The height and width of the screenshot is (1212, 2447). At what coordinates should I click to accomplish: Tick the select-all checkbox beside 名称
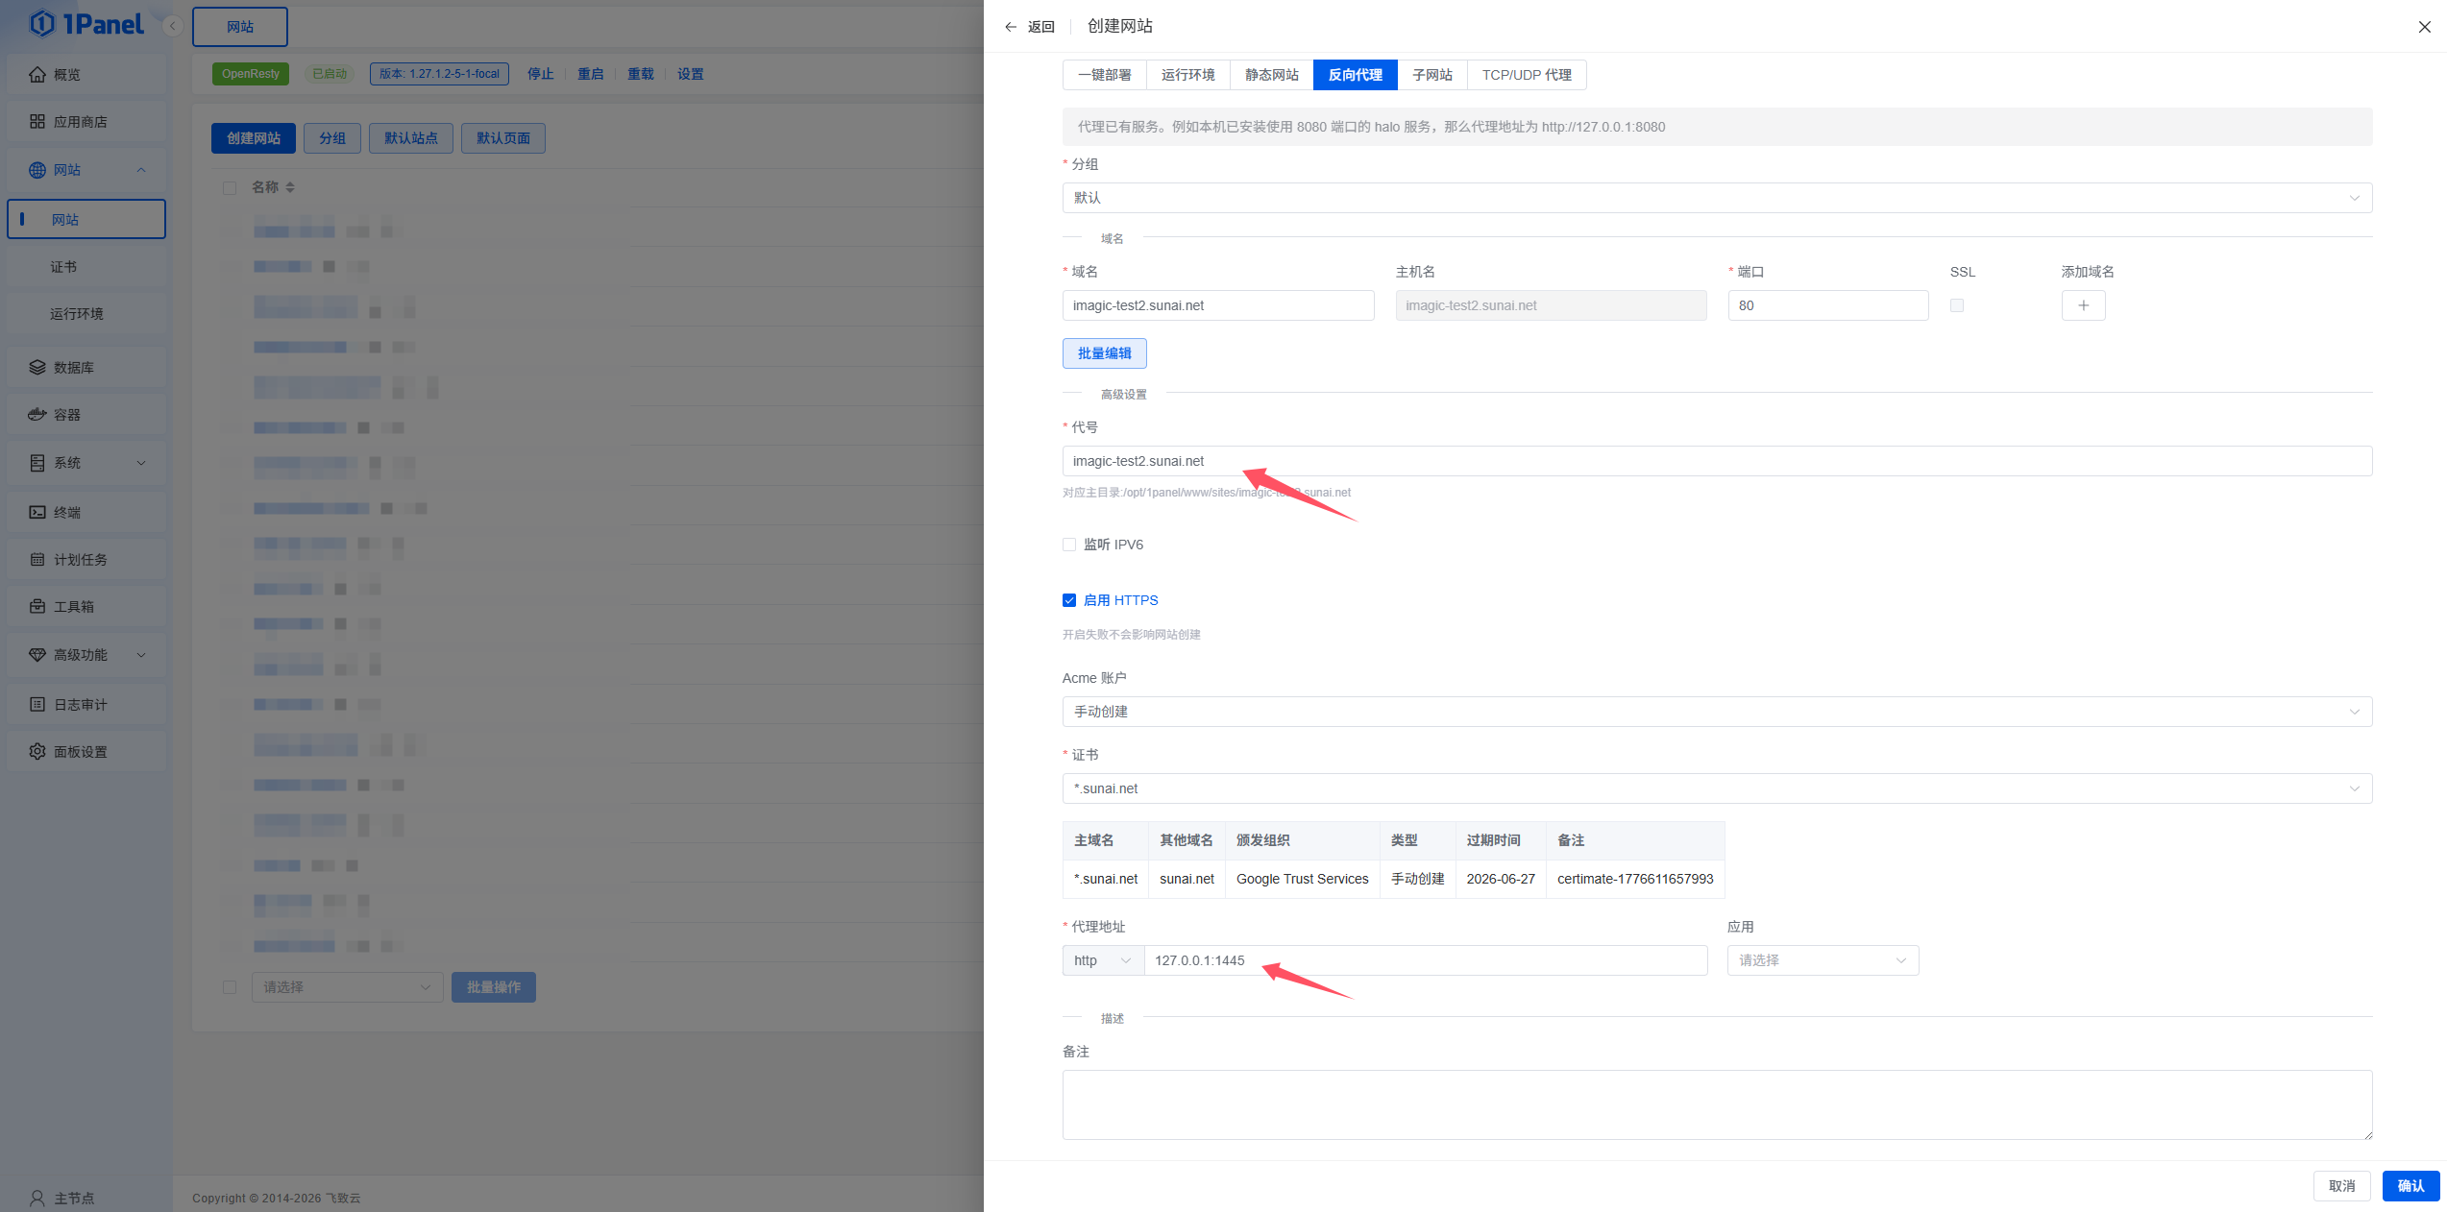coord(230,187)
